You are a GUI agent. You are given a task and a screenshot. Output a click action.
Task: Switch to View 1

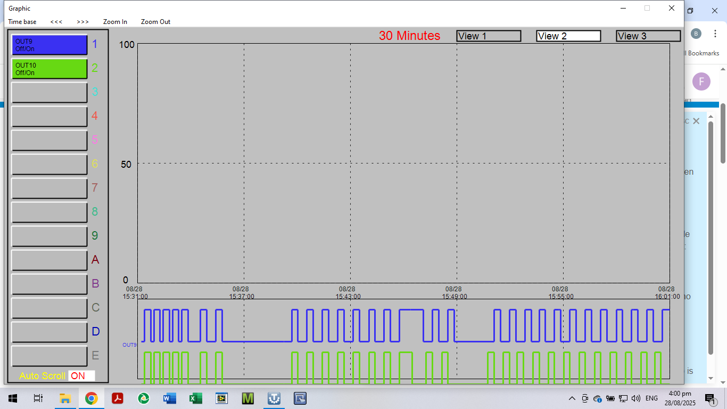tap(489, 36)
